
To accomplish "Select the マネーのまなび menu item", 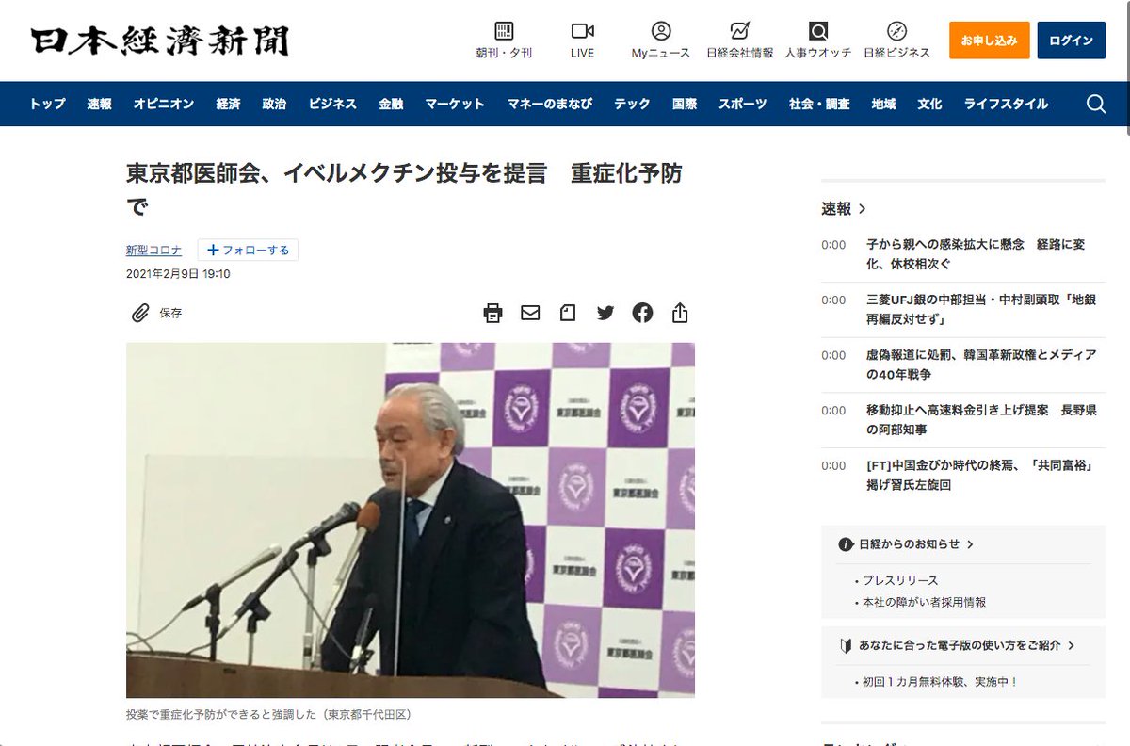I will [x=550, y=104].
